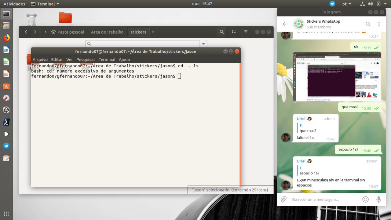
Task: Open the Trash icon on desktop
Action: (x=32, y=19)
